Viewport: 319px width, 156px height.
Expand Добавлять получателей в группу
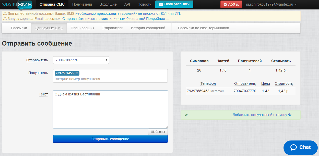tap(262, 115)
